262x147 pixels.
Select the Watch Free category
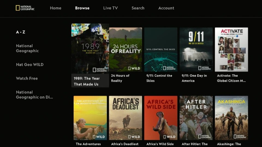[27, 78]
